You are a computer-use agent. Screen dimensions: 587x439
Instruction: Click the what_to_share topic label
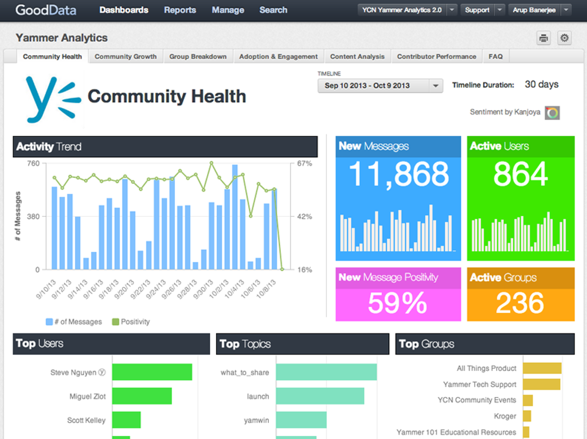[245, 372]
